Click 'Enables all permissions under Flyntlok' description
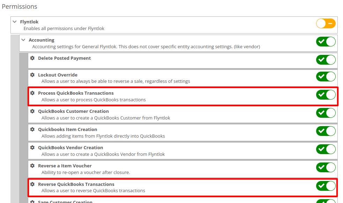Viewport: 343px width, 203px height. pos(64,28)
